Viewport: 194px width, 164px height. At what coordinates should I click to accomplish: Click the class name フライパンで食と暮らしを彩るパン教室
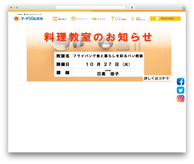[108, 56]
